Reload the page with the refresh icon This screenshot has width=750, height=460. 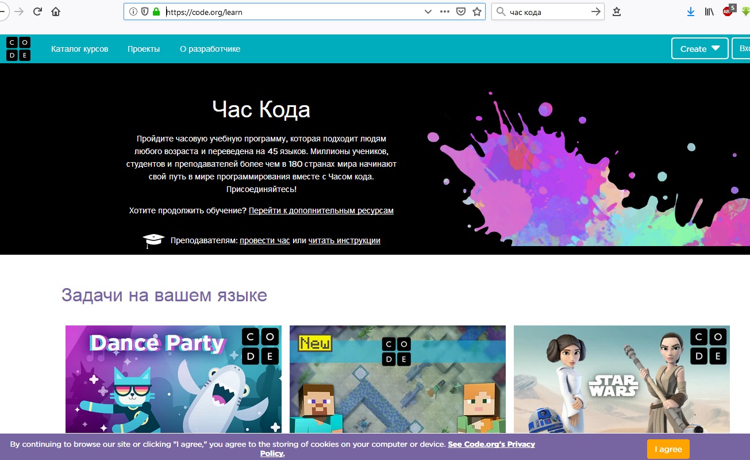pyautogui.click(x=37, y=11)
